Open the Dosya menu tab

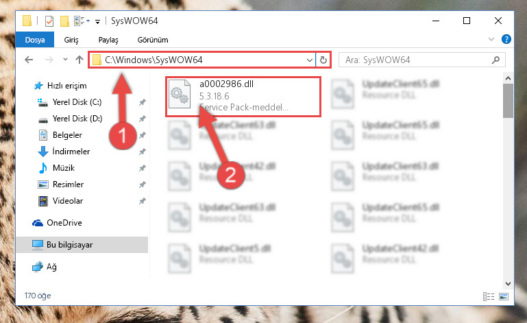point(35,40)
